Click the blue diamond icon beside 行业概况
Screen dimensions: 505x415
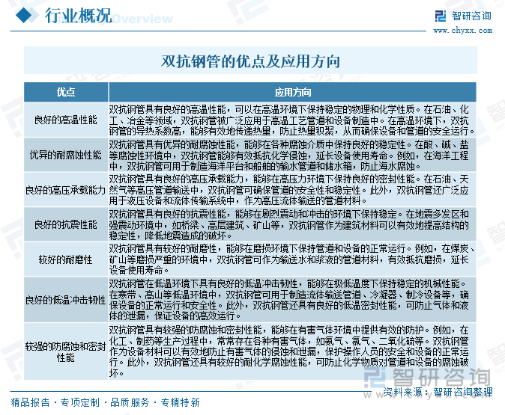click(24, 15)
